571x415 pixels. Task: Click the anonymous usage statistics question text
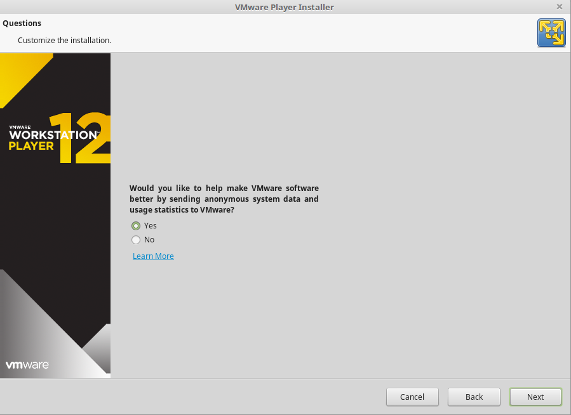pos(224,199)
